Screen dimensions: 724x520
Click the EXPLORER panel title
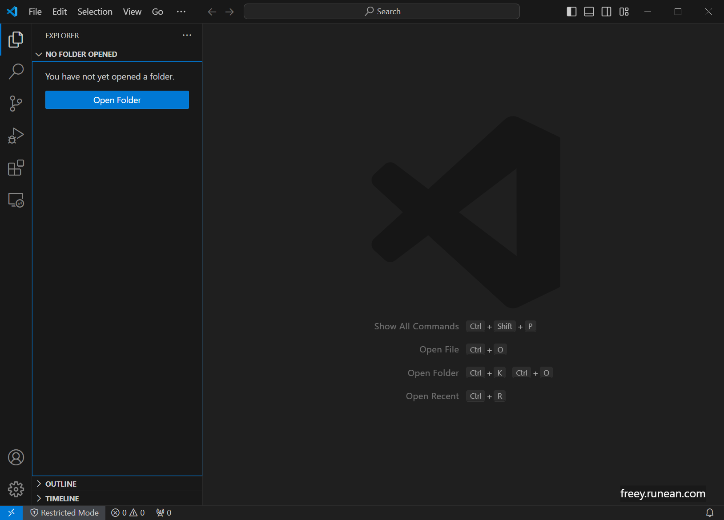point(62,36)
